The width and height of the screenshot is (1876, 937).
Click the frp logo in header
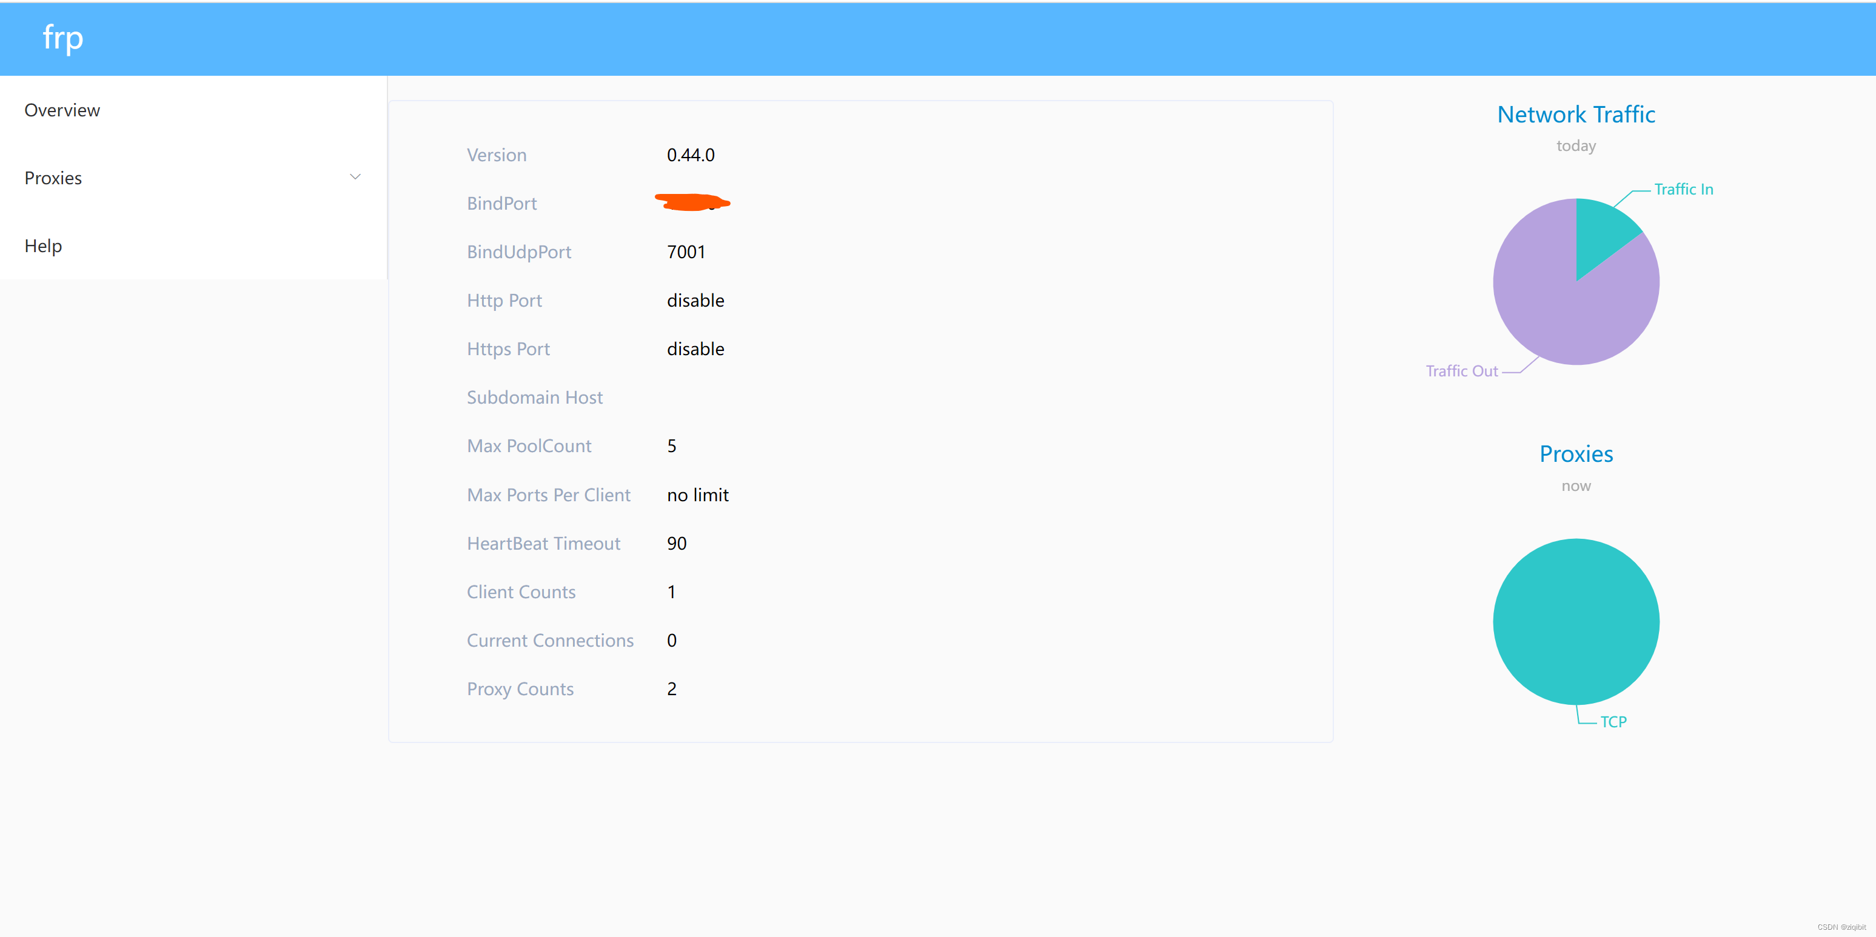pyautogui.click(x=62, y=38)
